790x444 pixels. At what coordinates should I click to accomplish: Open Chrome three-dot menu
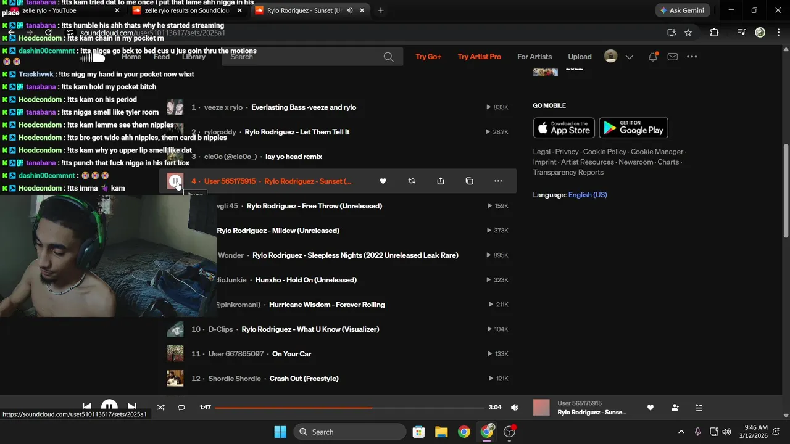(x=780, y=33)
